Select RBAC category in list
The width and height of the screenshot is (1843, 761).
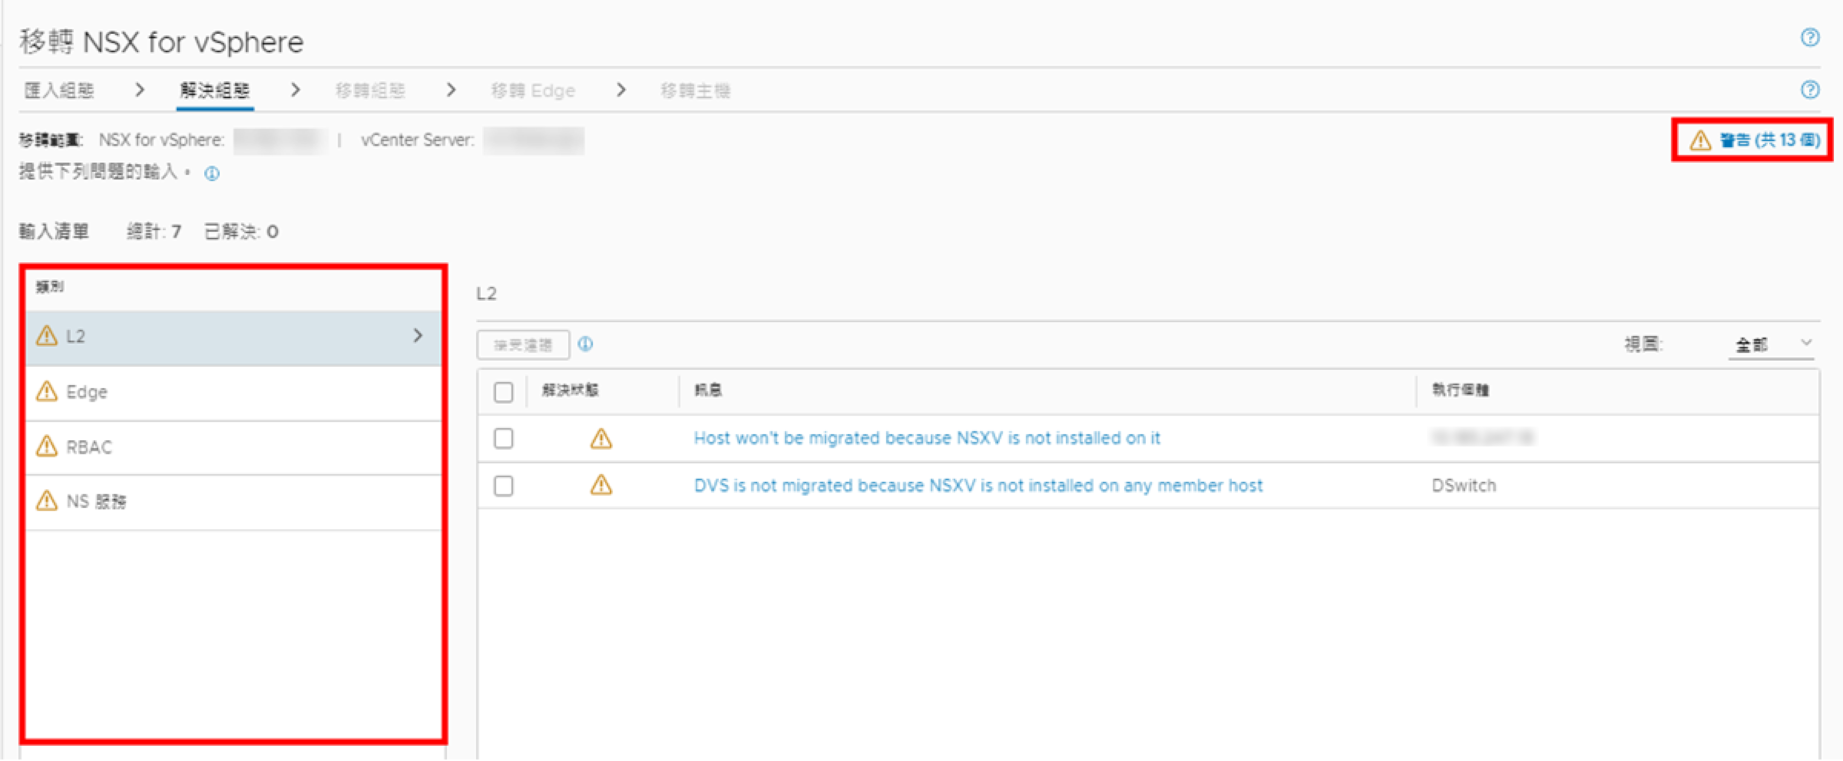(233, 447)
